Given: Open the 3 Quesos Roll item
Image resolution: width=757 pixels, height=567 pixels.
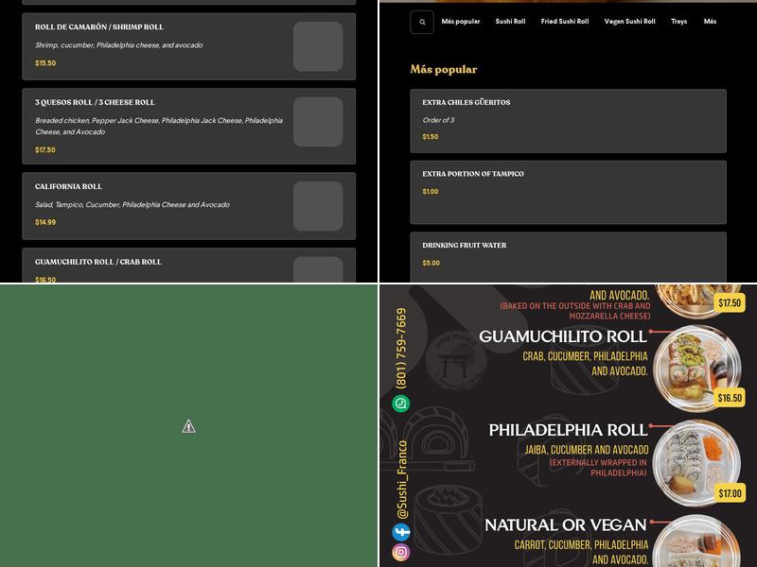Looking at the screenshot, I should [188, 126].
